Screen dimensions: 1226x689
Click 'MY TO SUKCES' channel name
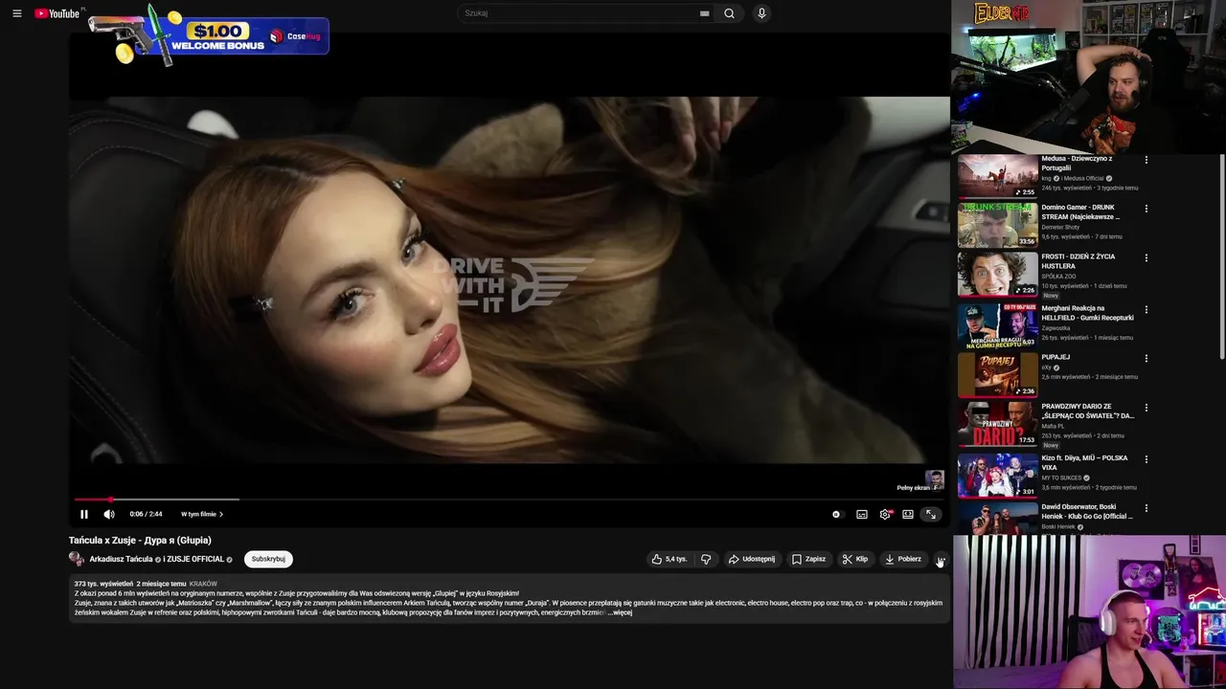(1061, 478)
